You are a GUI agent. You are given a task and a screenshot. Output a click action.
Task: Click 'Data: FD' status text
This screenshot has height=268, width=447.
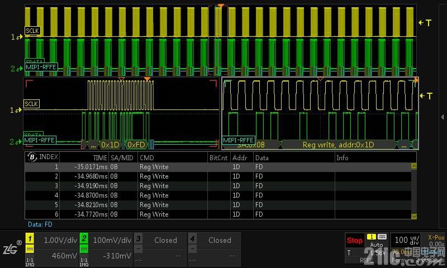coord(40,224)
